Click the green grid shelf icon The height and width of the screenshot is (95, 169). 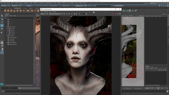pos(130,11)
